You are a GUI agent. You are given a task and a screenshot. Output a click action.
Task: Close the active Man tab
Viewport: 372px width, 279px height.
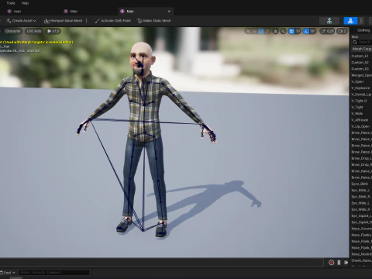click(x=169, y=11)
